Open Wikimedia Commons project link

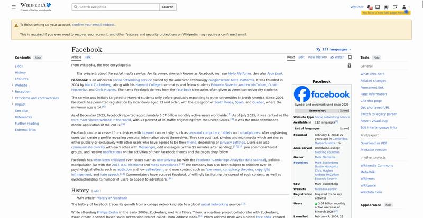tap(376, 165)
